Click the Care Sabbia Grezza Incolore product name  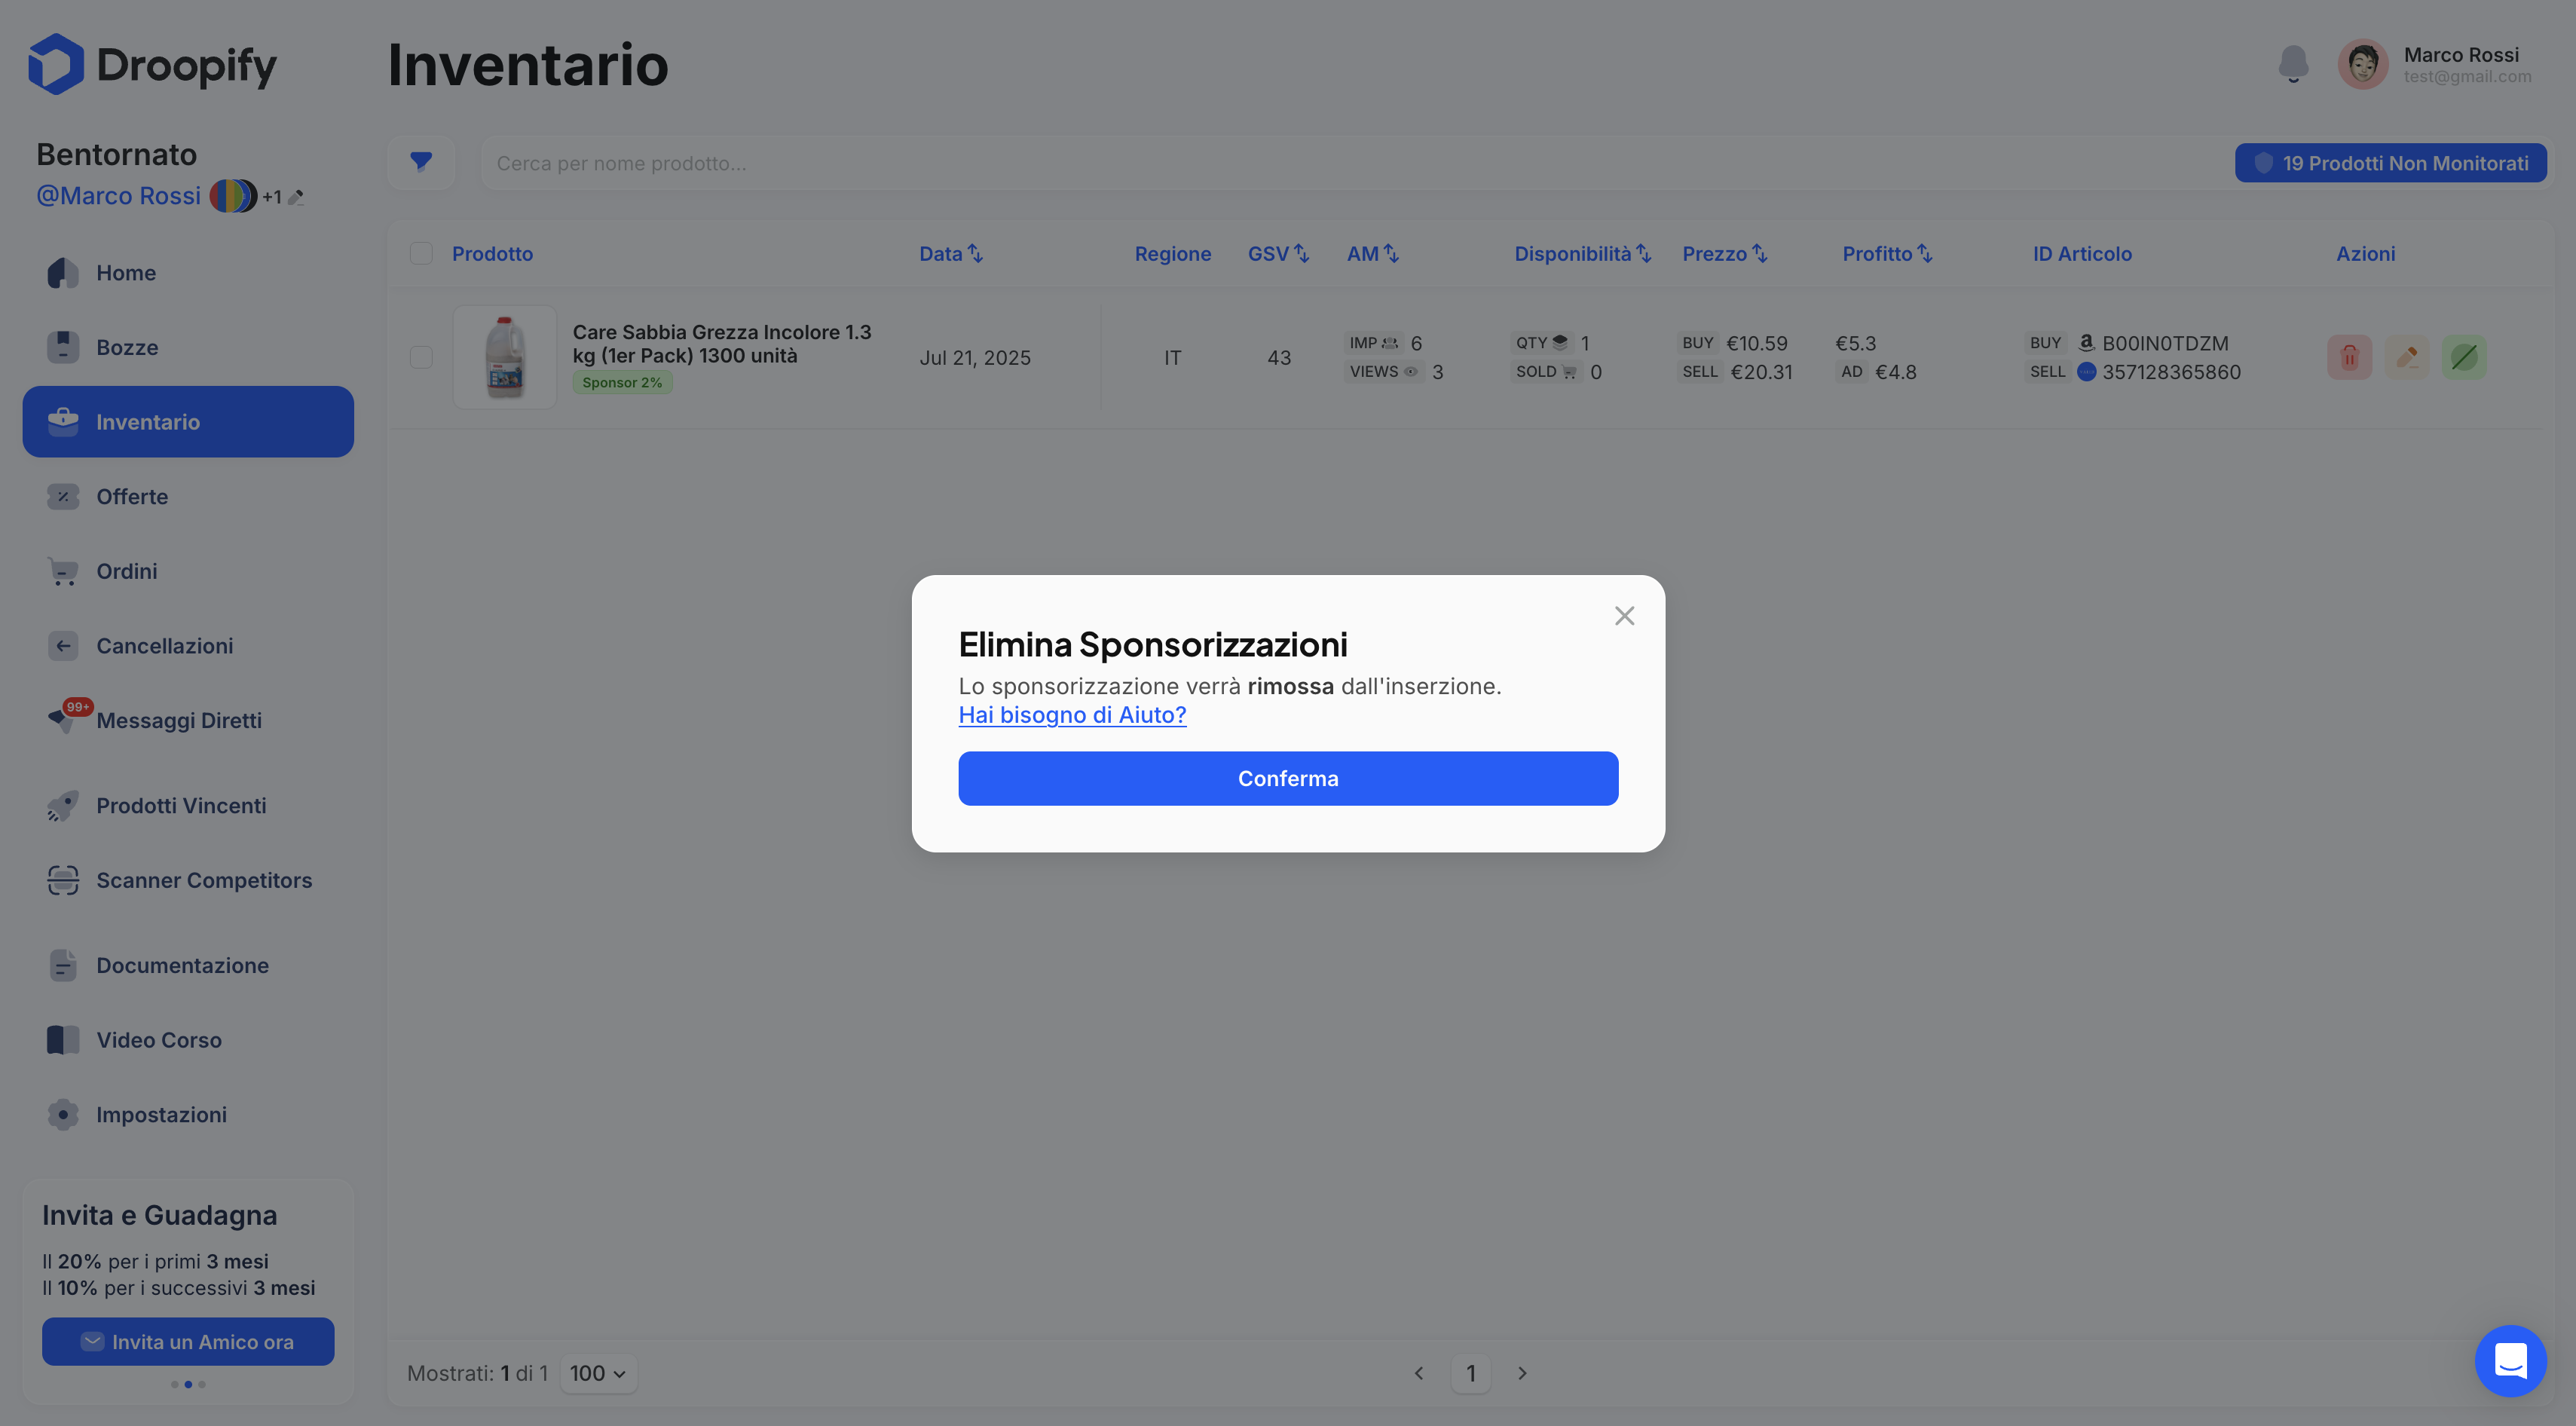point(722,343)
